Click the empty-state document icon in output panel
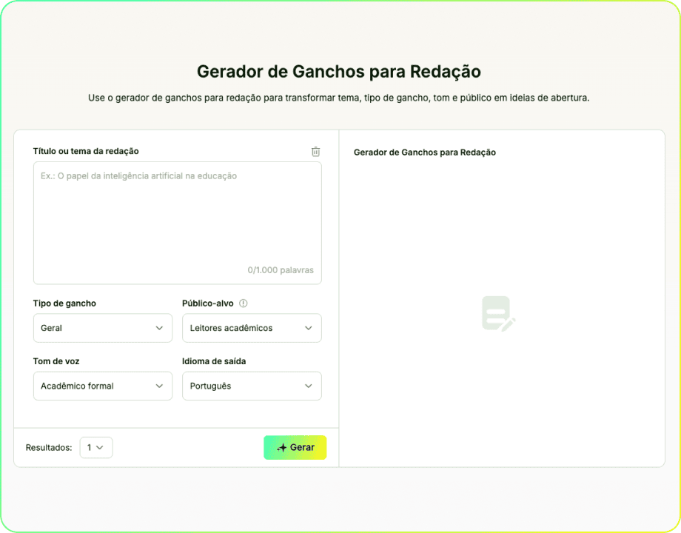 click(x=498, y=314)
